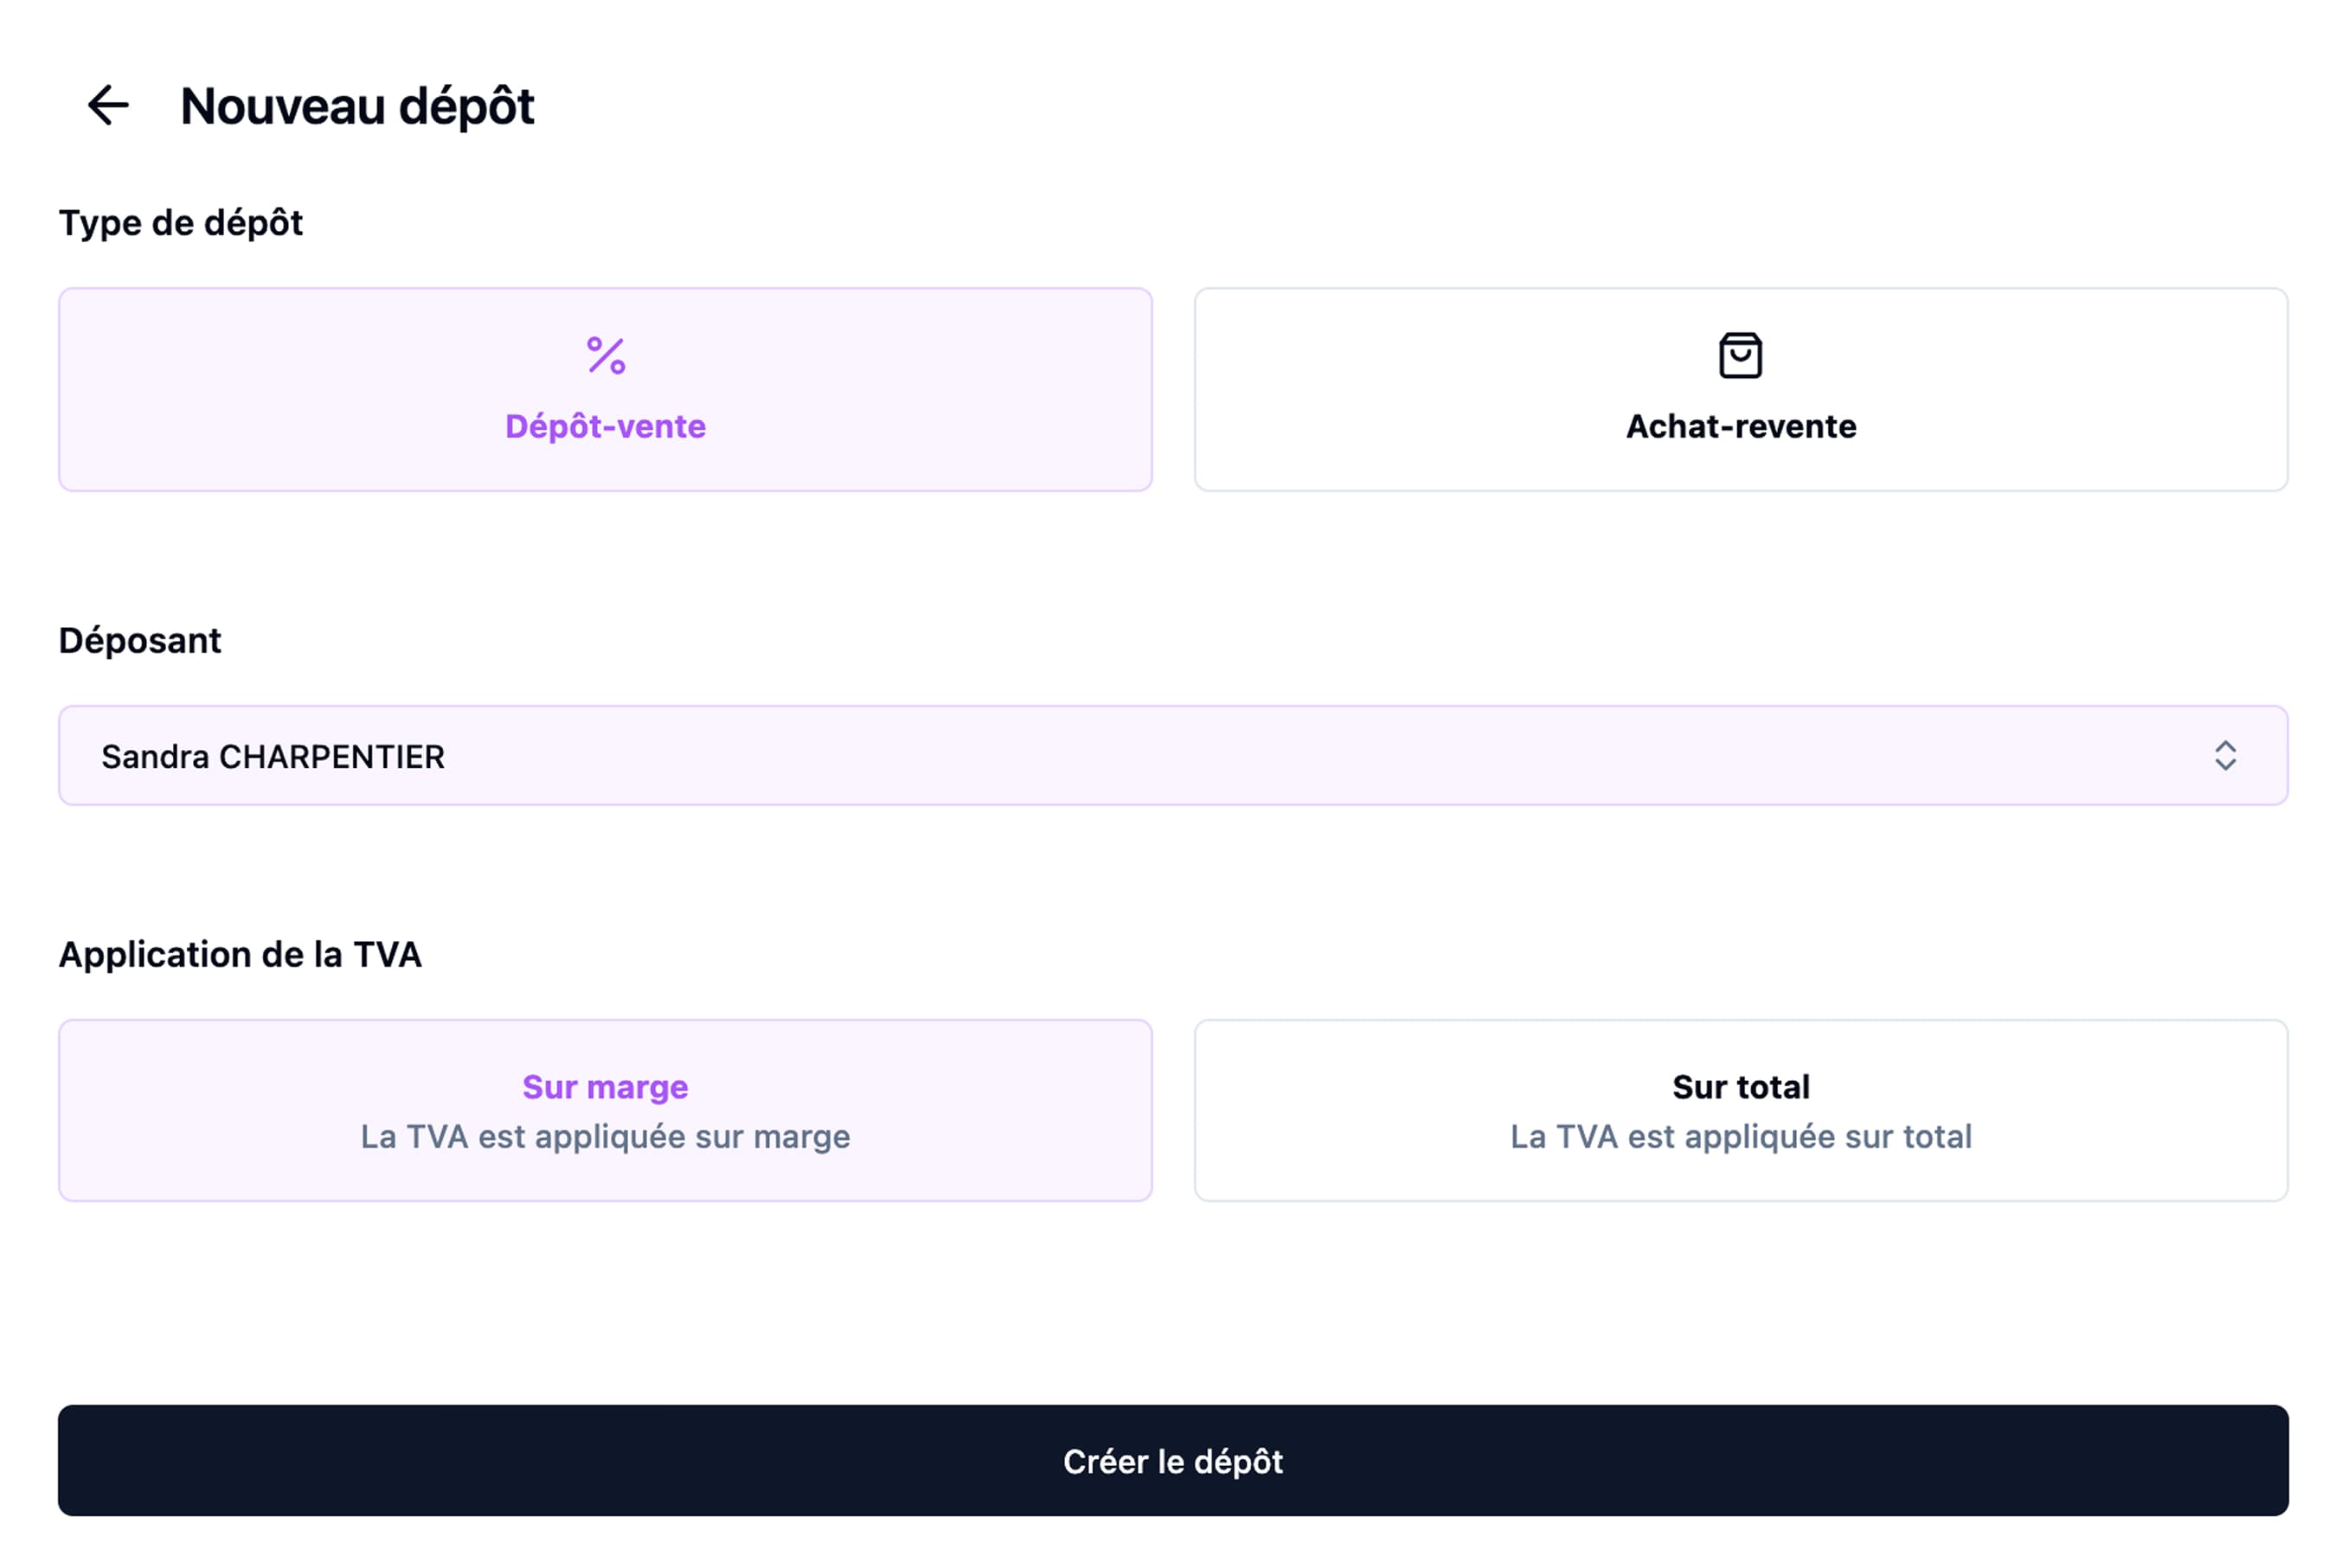Image resolution: width=2342 pixels, height=1568 pixels.
Task: Select the Dépôt-vente deposit type
Action: (606, 390)
